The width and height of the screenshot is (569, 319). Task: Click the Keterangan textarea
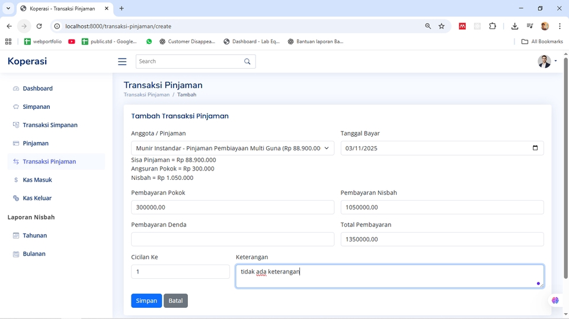390,276
